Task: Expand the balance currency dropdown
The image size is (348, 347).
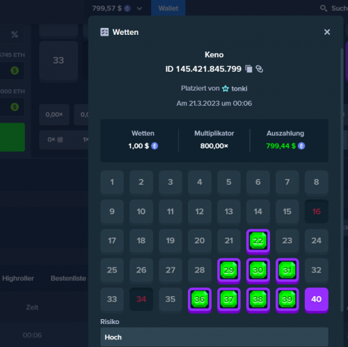Action: [139, 8]
